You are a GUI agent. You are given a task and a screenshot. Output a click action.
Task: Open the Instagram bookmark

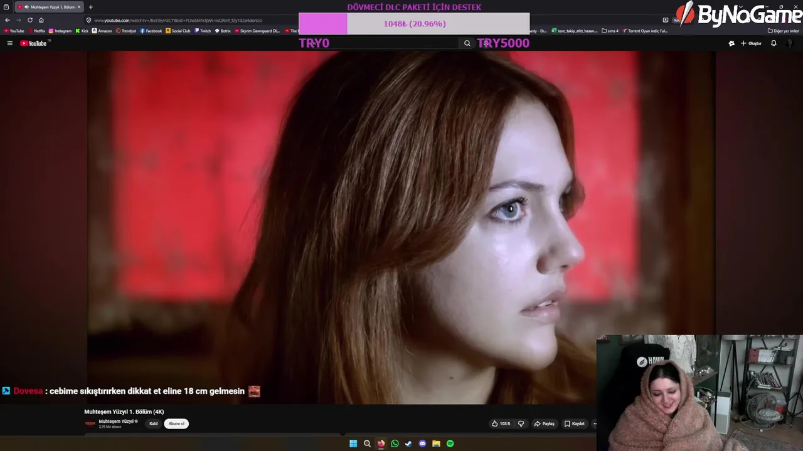click(x=60, y=31)
